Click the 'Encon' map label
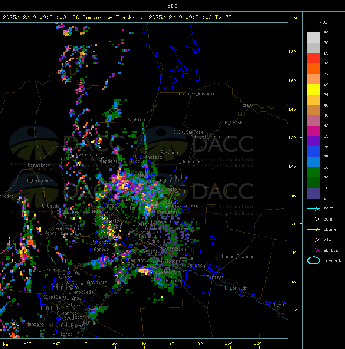Image resolution: width=345 pixels, height=349 pixels. [x=249, y=105]
